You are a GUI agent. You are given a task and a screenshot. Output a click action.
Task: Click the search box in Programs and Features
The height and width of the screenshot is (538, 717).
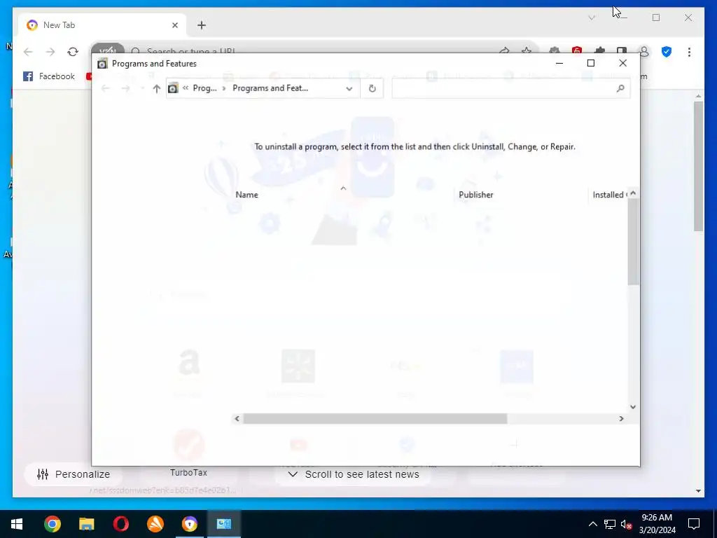(x=510, y=88)
